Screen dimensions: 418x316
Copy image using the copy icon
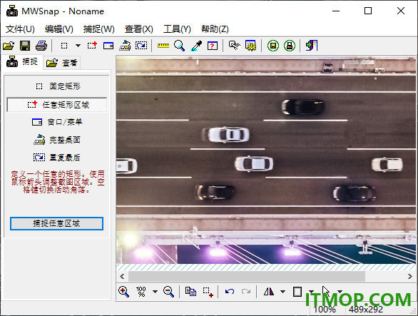coord(190,292)
